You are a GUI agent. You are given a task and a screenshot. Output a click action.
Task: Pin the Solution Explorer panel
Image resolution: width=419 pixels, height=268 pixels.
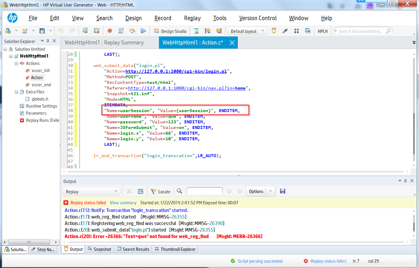48,41
